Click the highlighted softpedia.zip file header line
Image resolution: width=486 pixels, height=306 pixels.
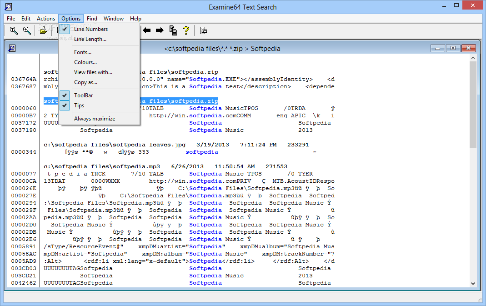tap(131, 101)
